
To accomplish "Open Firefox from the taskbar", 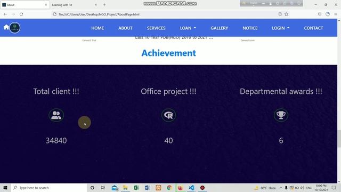I will pos(180,188).
